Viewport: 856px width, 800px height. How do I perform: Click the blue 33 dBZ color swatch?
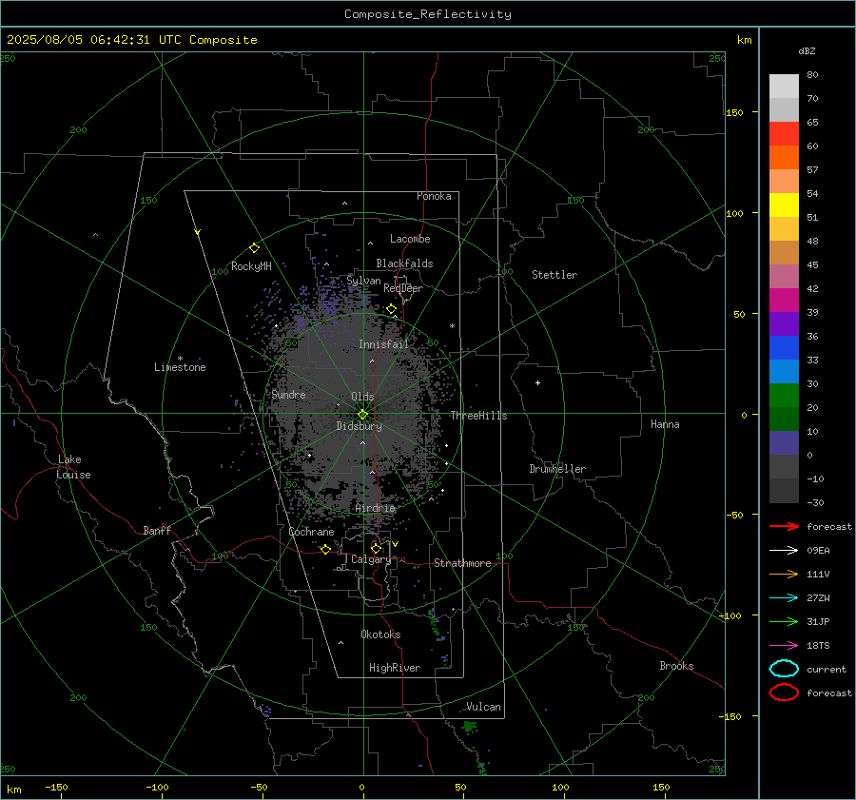[784, 348]
